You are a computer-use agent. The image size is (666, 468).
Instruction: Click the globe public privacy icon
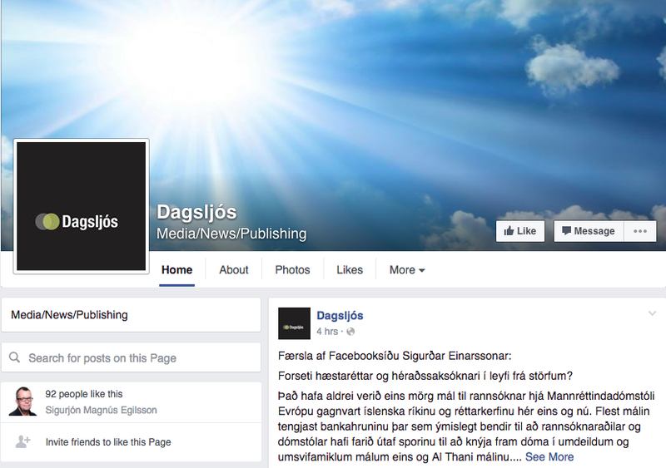click(x=350, y=332)
